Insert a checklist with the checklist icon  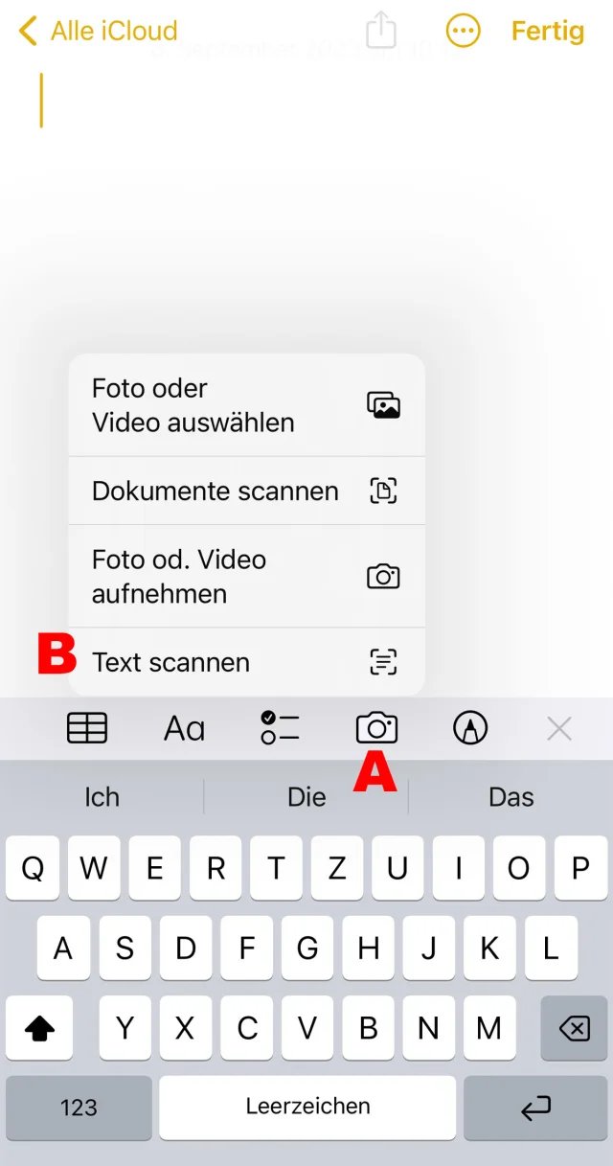pos(280,728)
